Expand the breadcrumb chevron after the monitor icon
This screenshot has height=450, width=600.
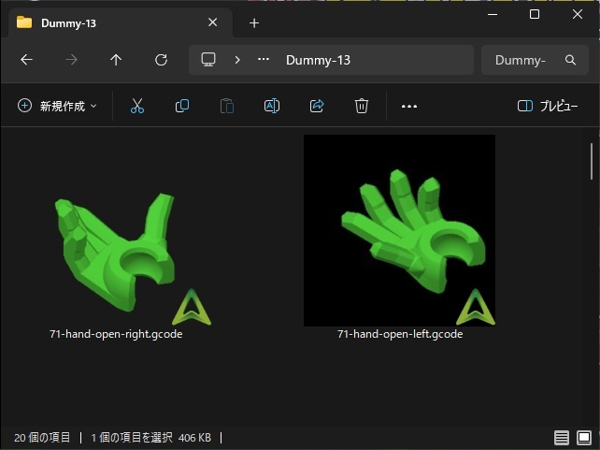[237, 60]
